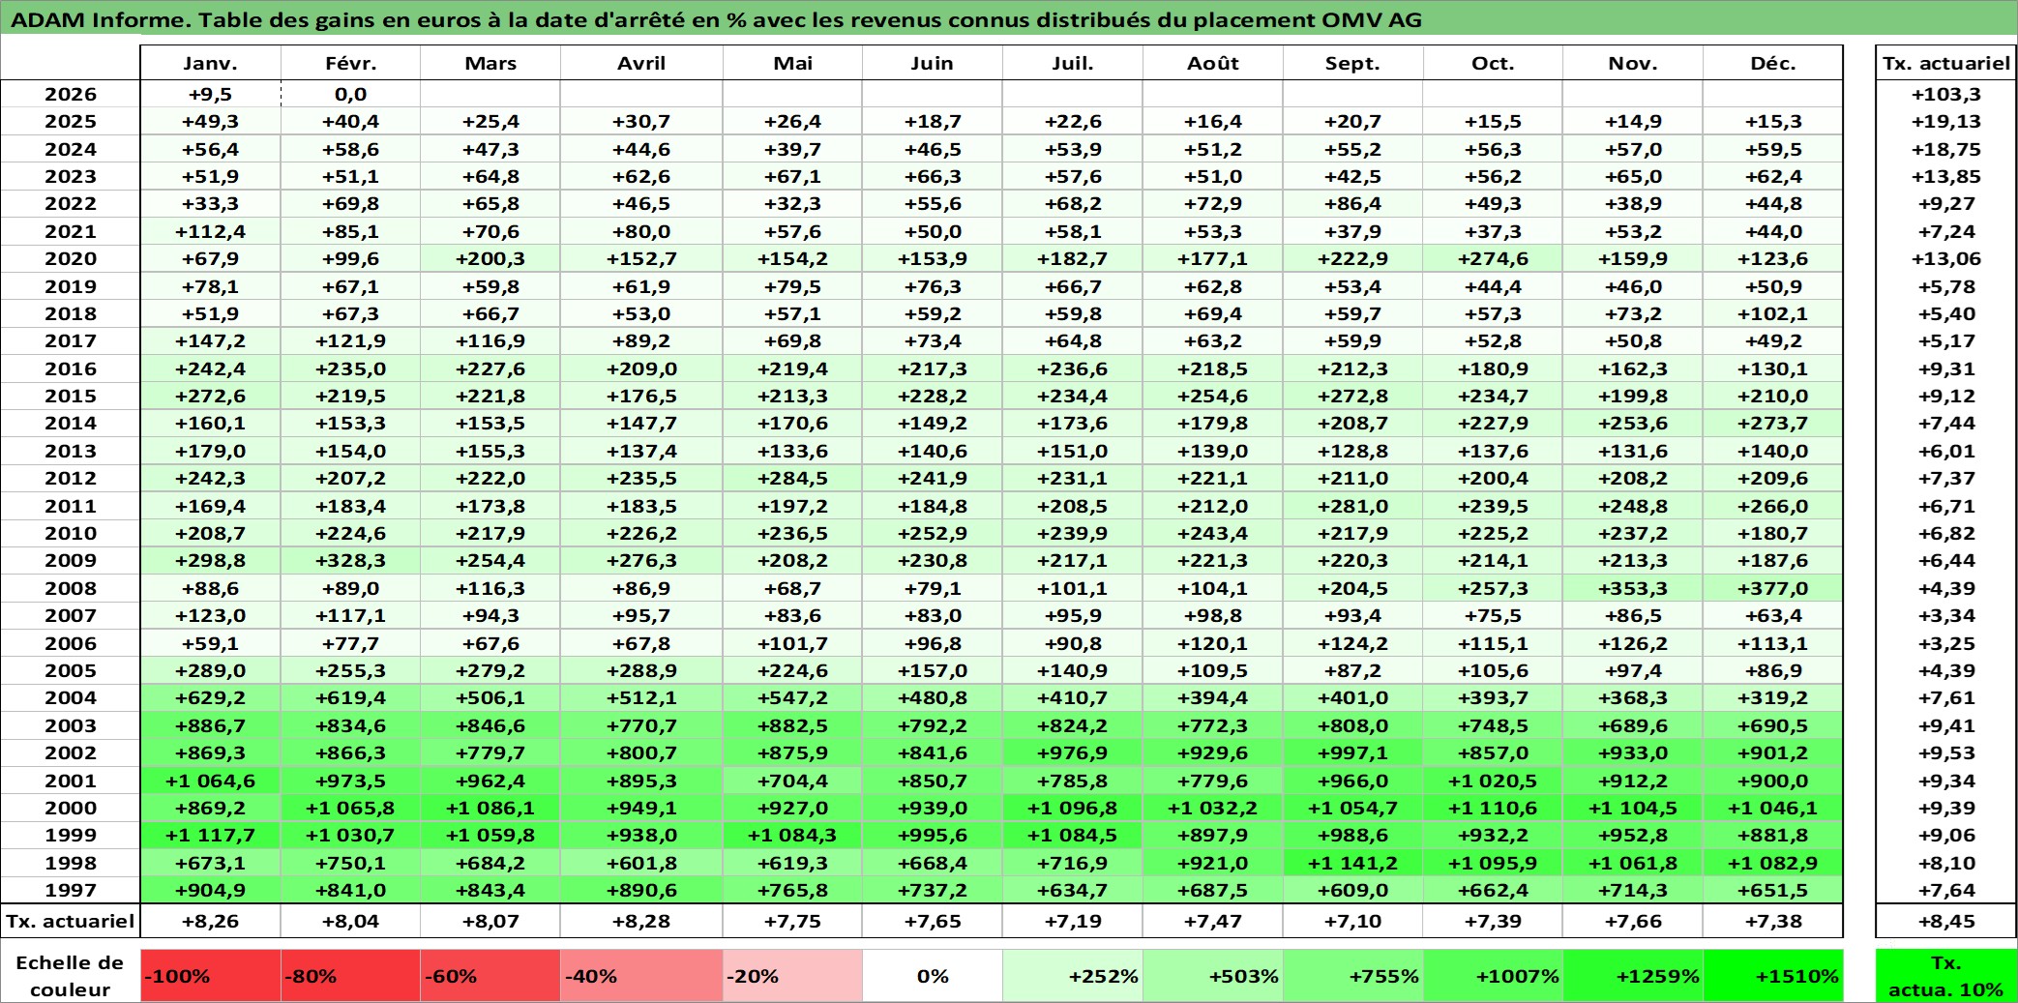Click the +1007% green scale swatch

tap(1493, 976)
